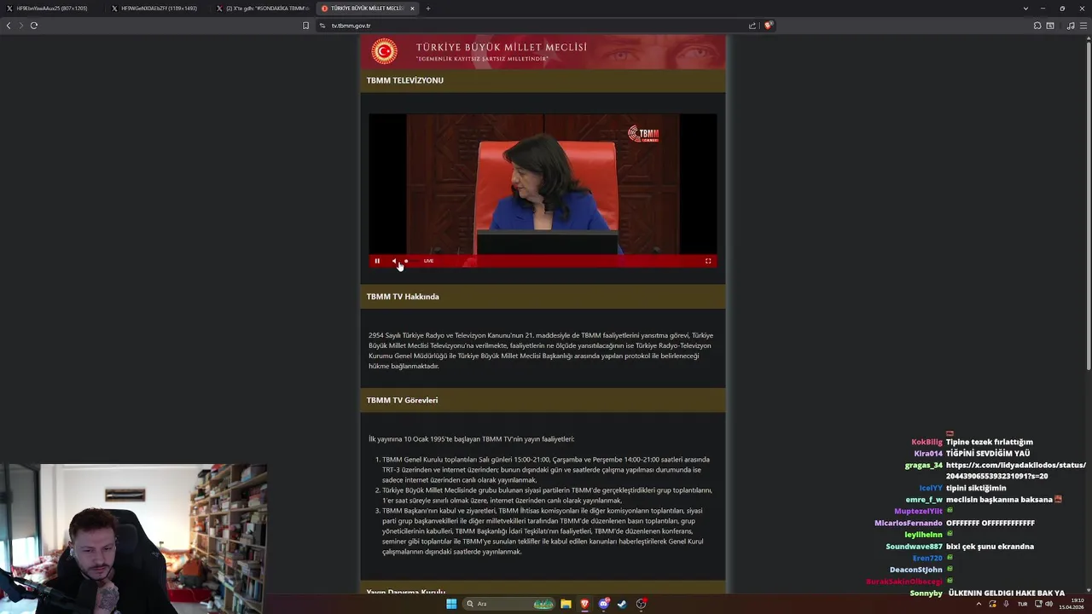Open the clock showing 19:10

(x=1071, y=604)
